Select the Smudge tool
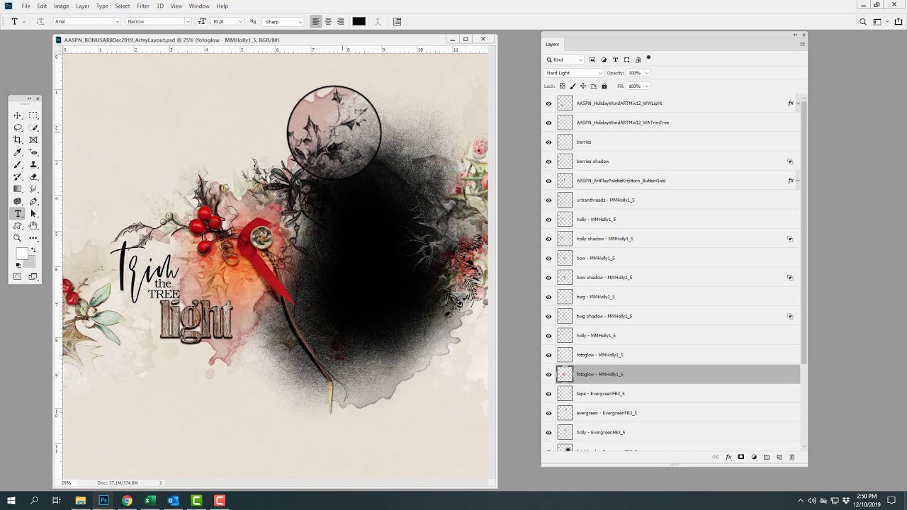907x510 pixels. coord(33,189)
